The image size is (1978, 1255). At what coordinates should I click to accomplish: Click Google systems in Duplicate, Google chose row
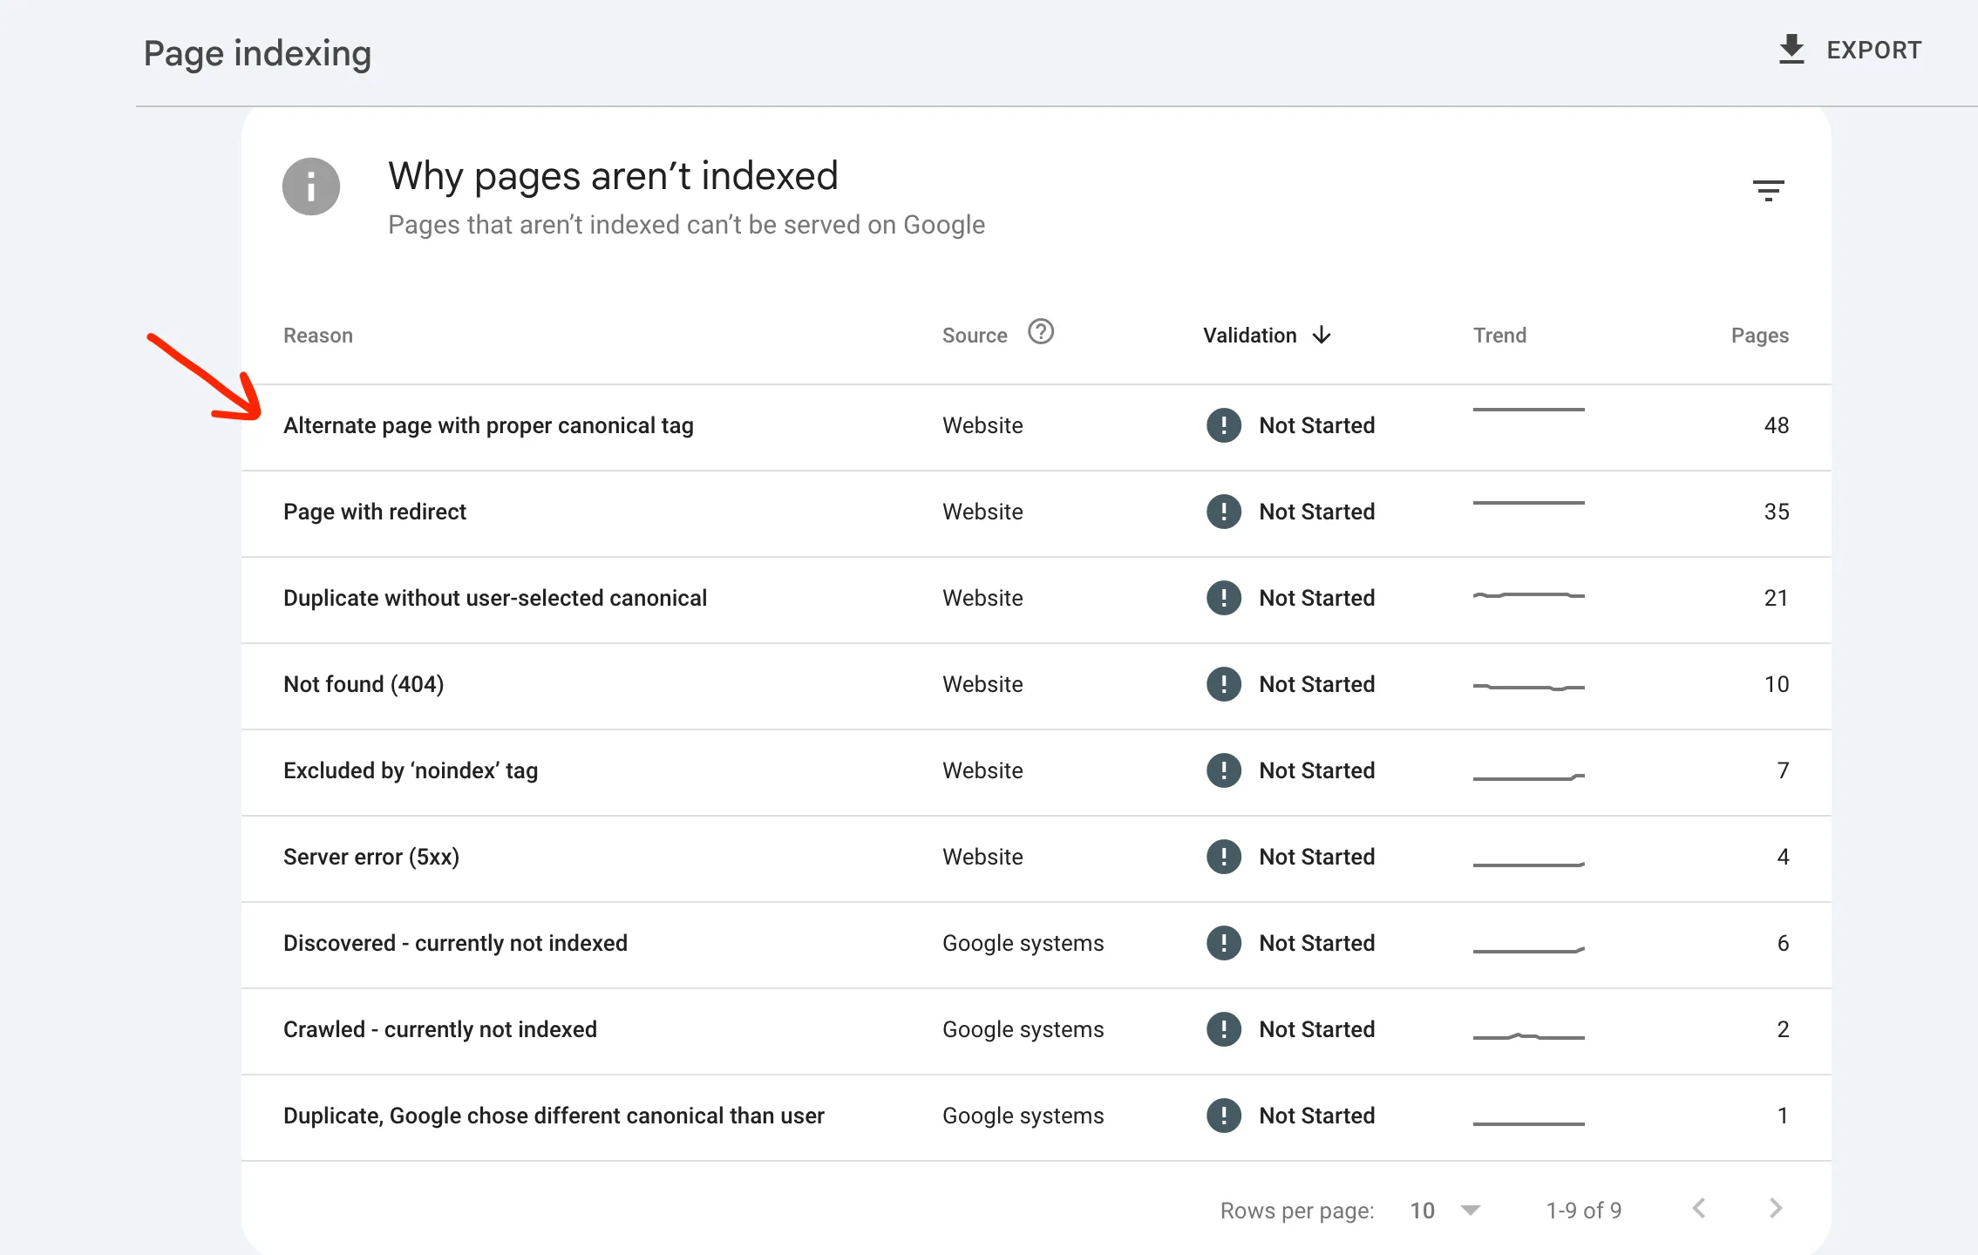1023,1116
